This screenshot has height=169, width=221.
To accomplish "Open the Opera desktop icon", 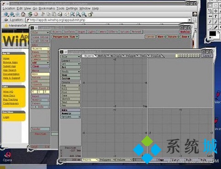I will click(7, 157).
